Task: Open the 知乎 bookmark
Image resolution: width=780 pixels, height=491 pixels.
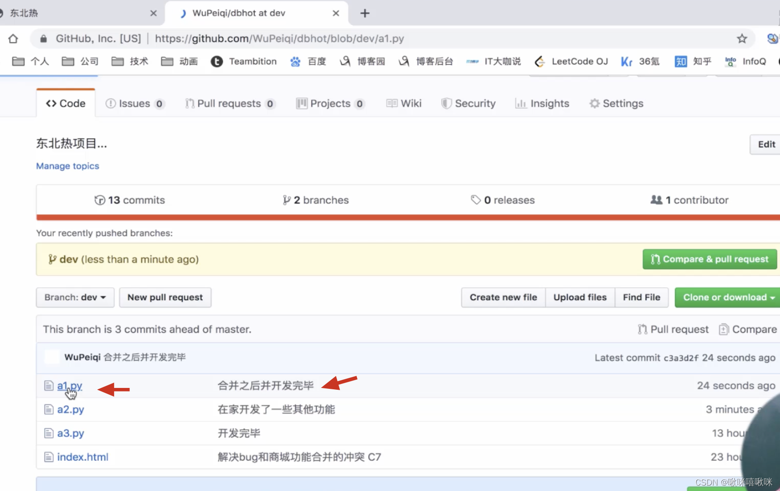Action: 693,61
